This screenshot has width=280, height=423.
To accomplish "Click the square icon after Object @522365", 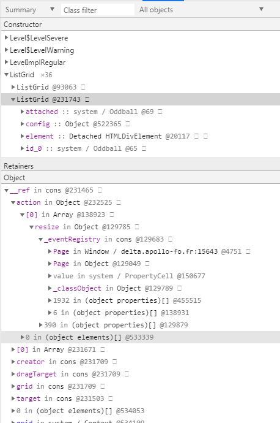I will [128, 124].
